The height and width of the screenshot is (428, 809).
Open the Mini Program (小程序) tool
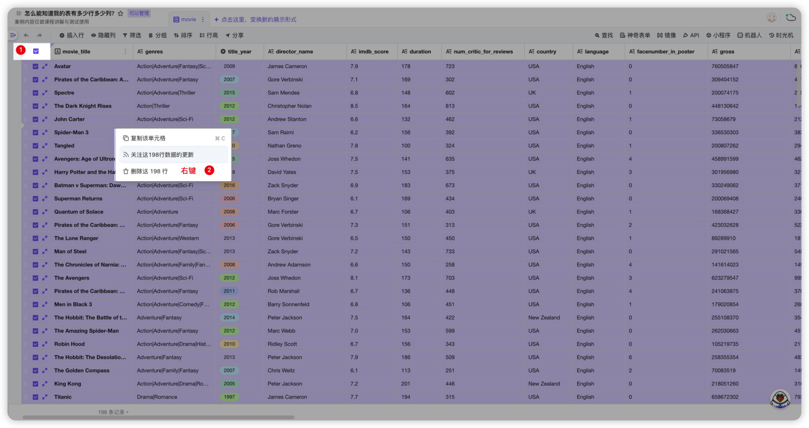pos(718,36)
